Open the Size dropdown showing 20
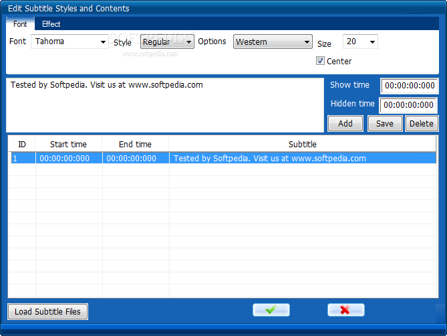This screenshot has height=336, width=447. 360,41
